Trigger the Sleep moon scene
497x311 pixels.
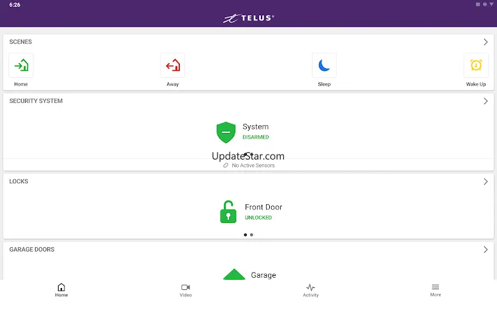pos(324,66)
